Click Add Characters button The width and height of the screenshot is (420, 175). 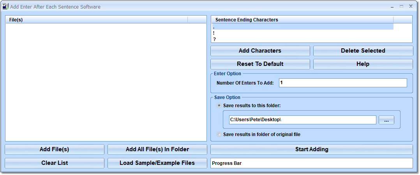coord(260,51)
